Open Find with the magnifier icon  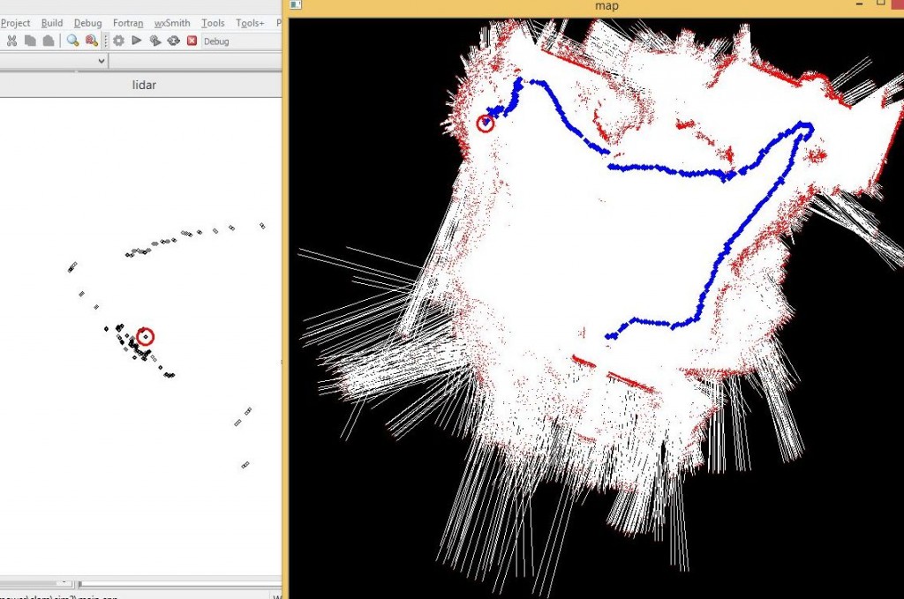pyautogui.click(x=72, y=41)
